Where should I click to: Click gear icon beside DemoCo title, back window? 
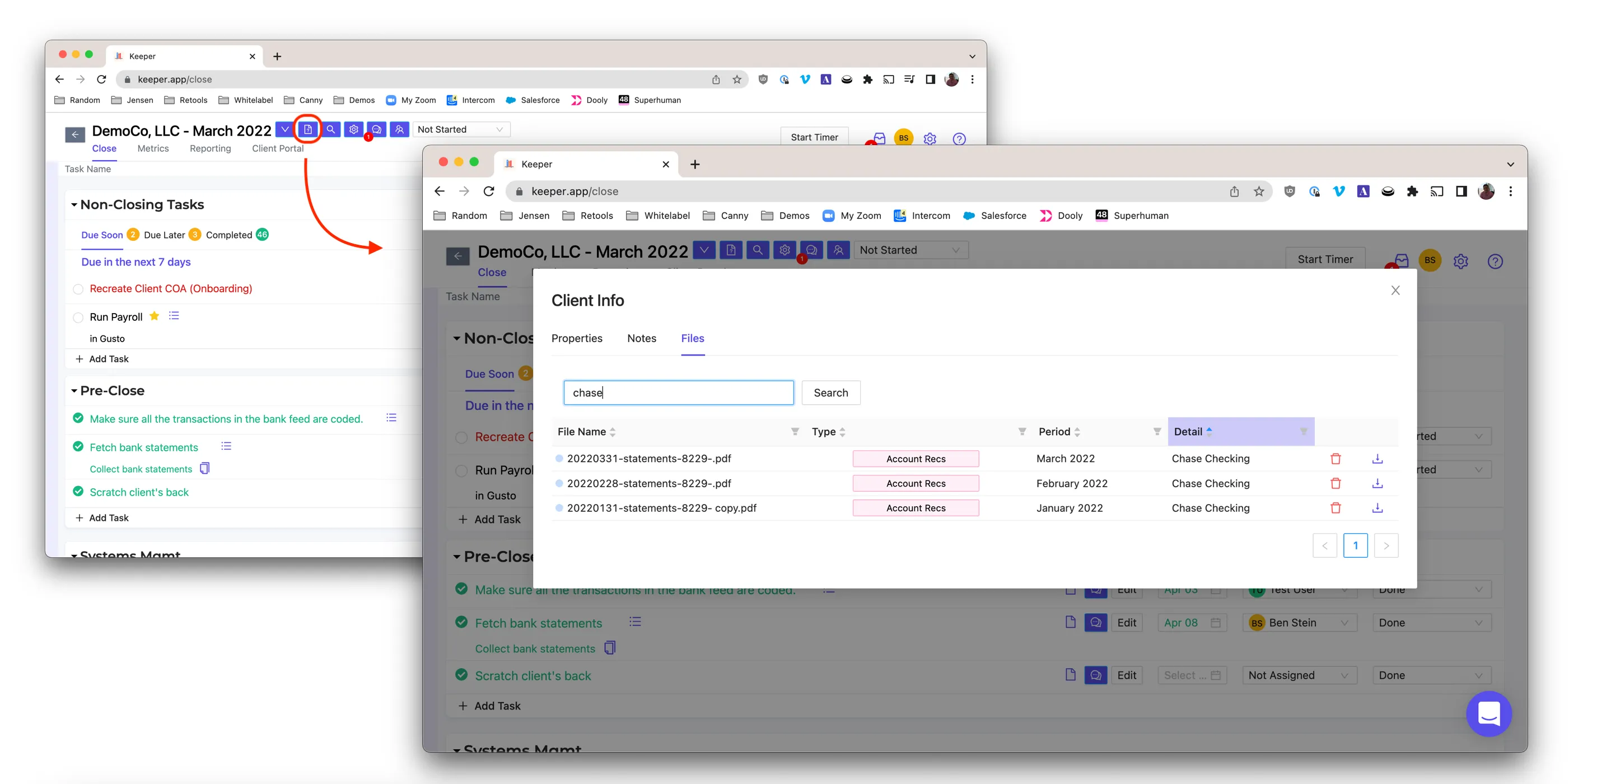353,129
